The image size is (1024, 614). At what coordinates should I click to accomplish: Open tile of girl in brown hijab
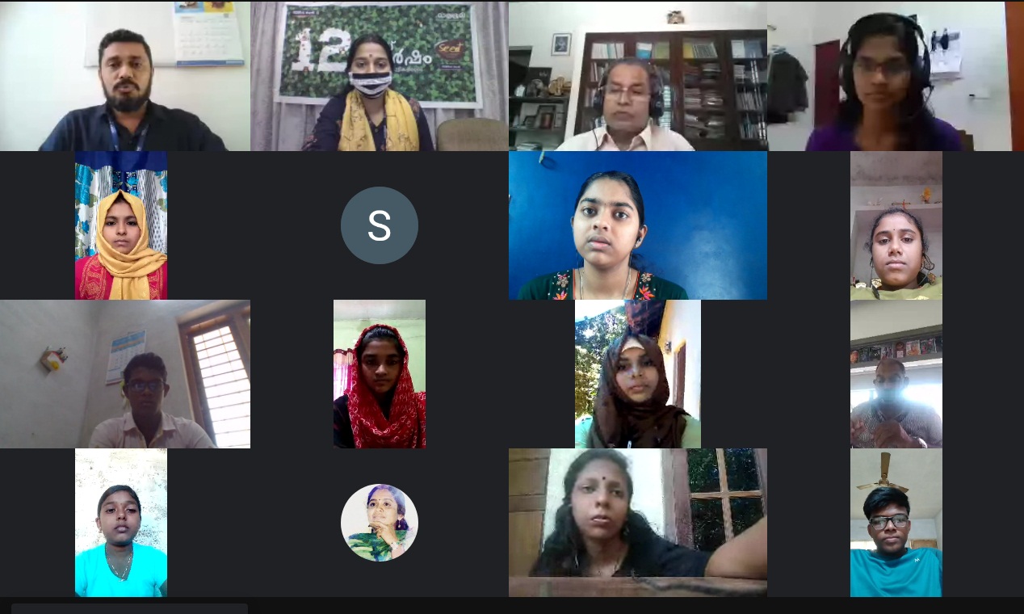pyautogui.click(x=638, y=374)
